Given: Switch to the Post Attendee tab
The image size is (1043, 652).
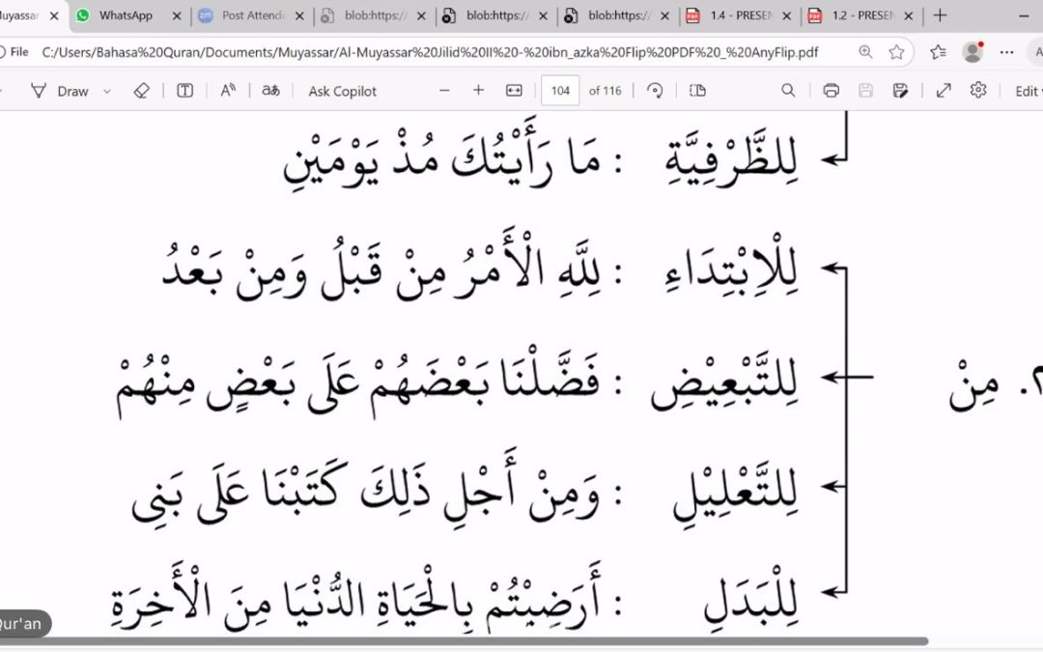Looking at the screenshot, I should click(253, 15).
